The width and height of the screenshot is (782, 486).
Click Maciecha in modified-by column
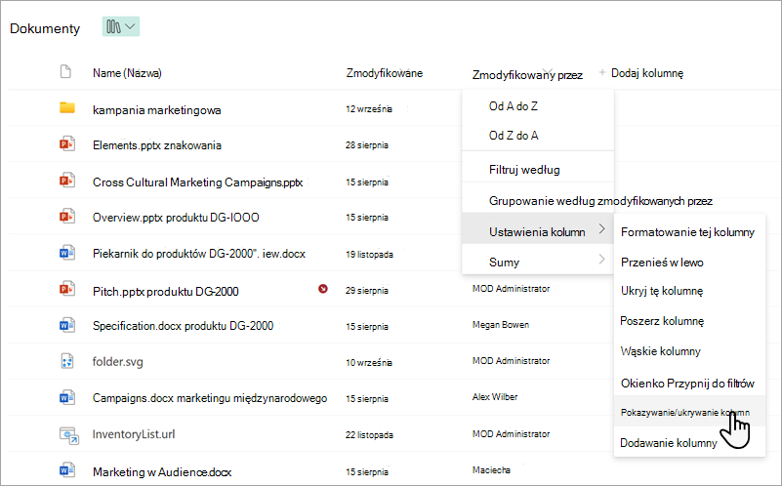(491, 470)
